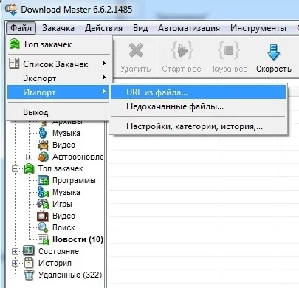Click the Поиск magnifier icon
This screenshot has height=288, width=299.
[43, 227]
